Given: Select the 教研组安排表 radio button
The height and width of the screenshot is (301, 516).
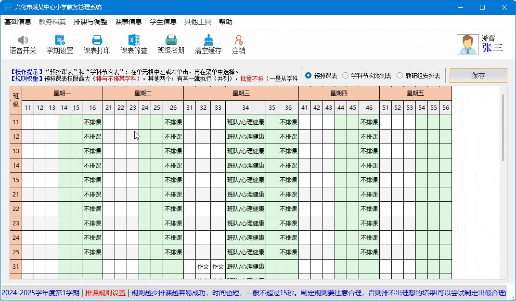Looking at the screenshot, I should tap(400, 76).
